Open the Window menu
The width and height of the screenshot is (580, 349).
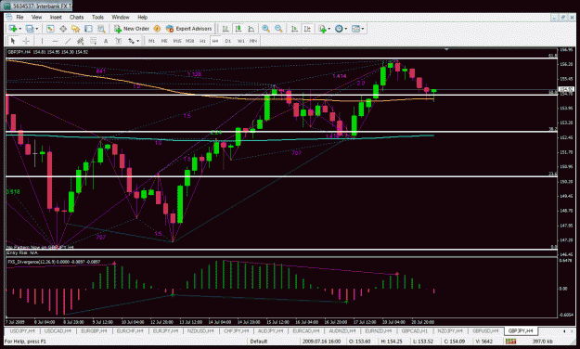[121, 17]
